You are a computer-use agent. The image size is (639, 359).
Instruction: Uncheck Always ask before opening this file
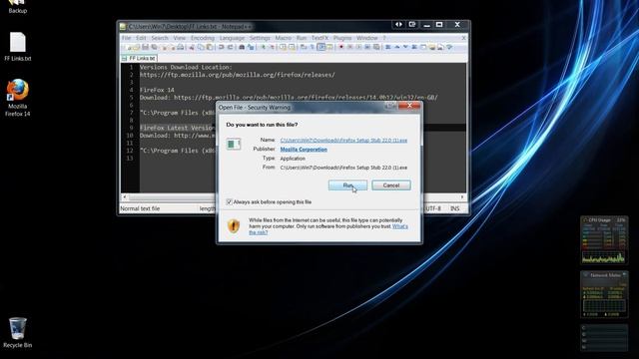point(229,201)
